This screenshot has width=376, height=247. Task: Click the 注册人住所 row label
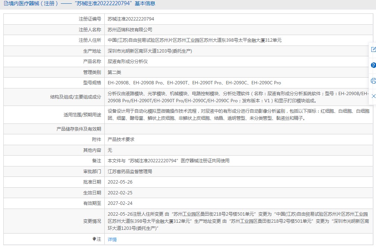[90, 40]
